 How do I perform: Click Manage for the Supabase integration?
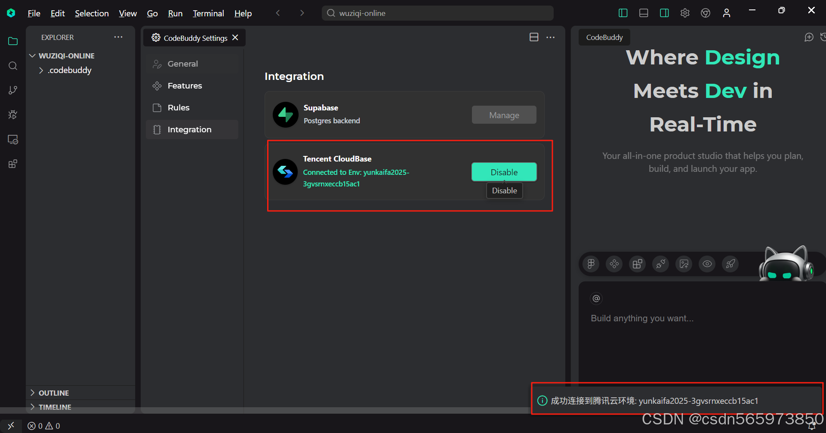pos(504,115)
